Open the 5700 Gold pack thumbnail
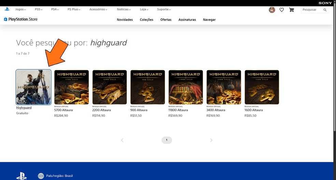Viewport: 336px width, 180px height. click(x=71, y=87)
